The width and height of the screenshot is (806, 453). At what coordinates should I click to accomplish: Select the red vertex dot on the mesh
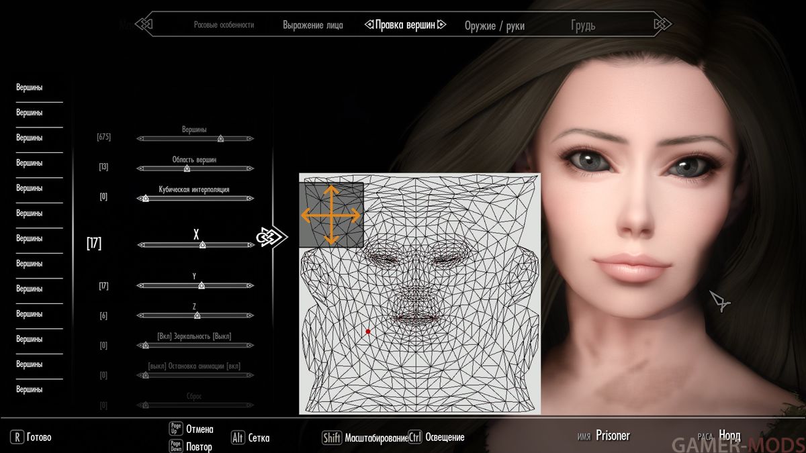pos(368,332)
